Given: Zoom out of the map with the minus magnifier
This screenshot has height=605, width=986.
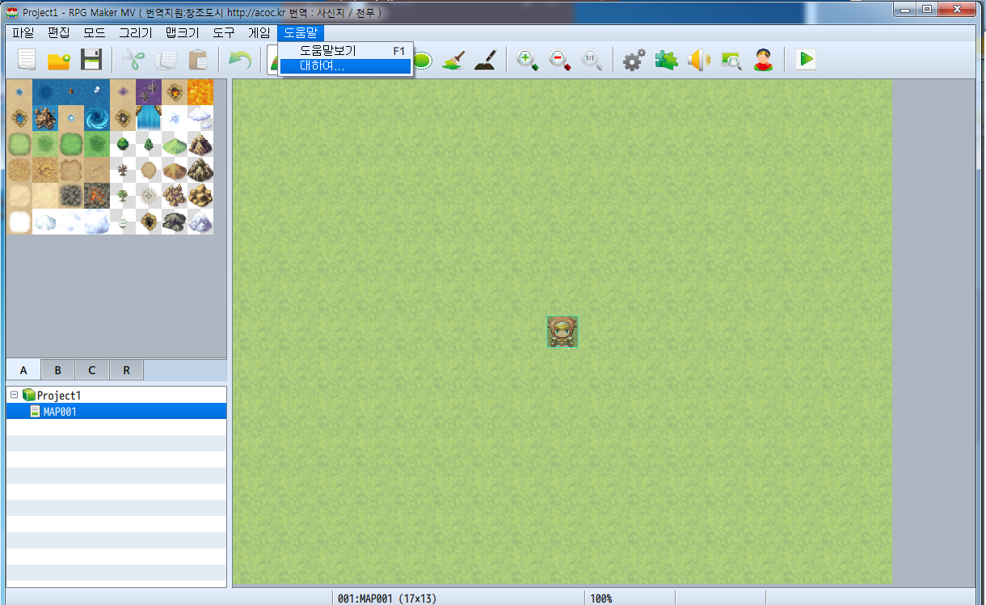Looking at the screenshot, I should (559, 60).
